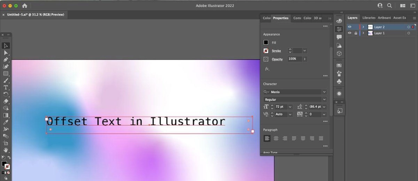Click the Opacity label link
Screen dimensions: 418x181
[277, 59]
